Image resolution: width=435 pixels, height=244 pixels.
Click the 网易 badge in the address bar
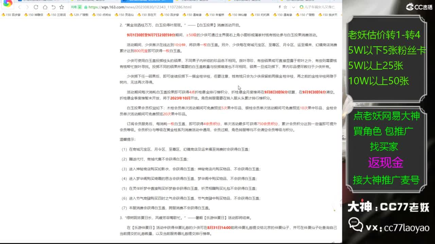click(x=73, y=7)
